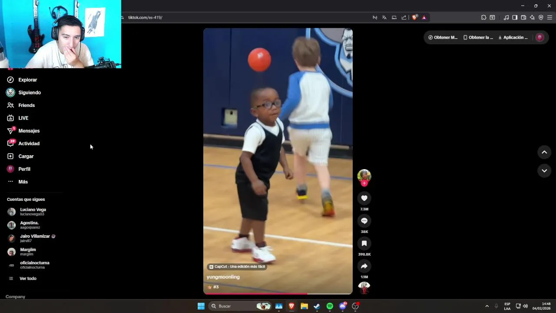Open the extensions puzzle icon

[483, 17]
